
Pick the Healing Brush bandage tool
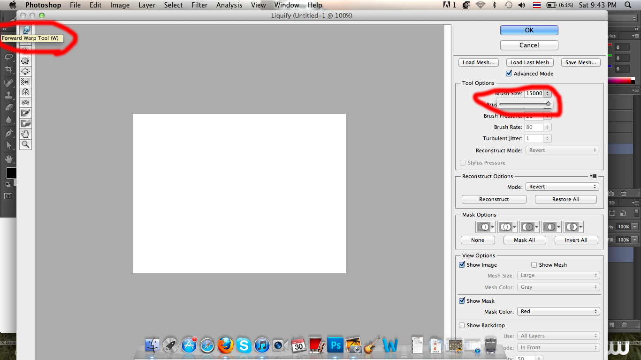click(x=8, y=82)
